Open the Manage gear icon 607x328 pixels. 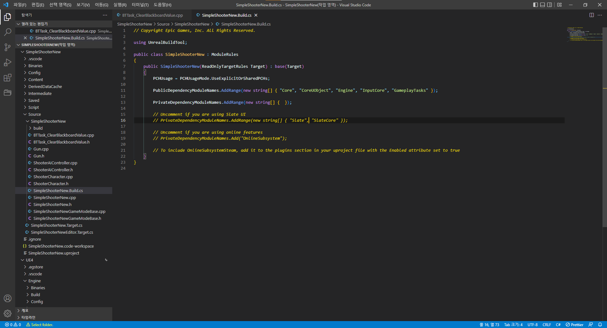[x=8, y=313]
